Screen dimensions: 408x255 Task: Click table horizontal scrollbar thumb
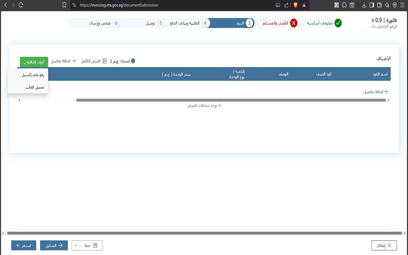[x=231, y=100]
